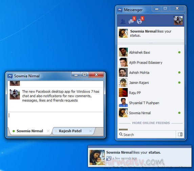Screen dimensions: 194x171
Task: Click the MORE ONLINE FRIENDS header
Action: pyautogui.click(x=151, y=123)
